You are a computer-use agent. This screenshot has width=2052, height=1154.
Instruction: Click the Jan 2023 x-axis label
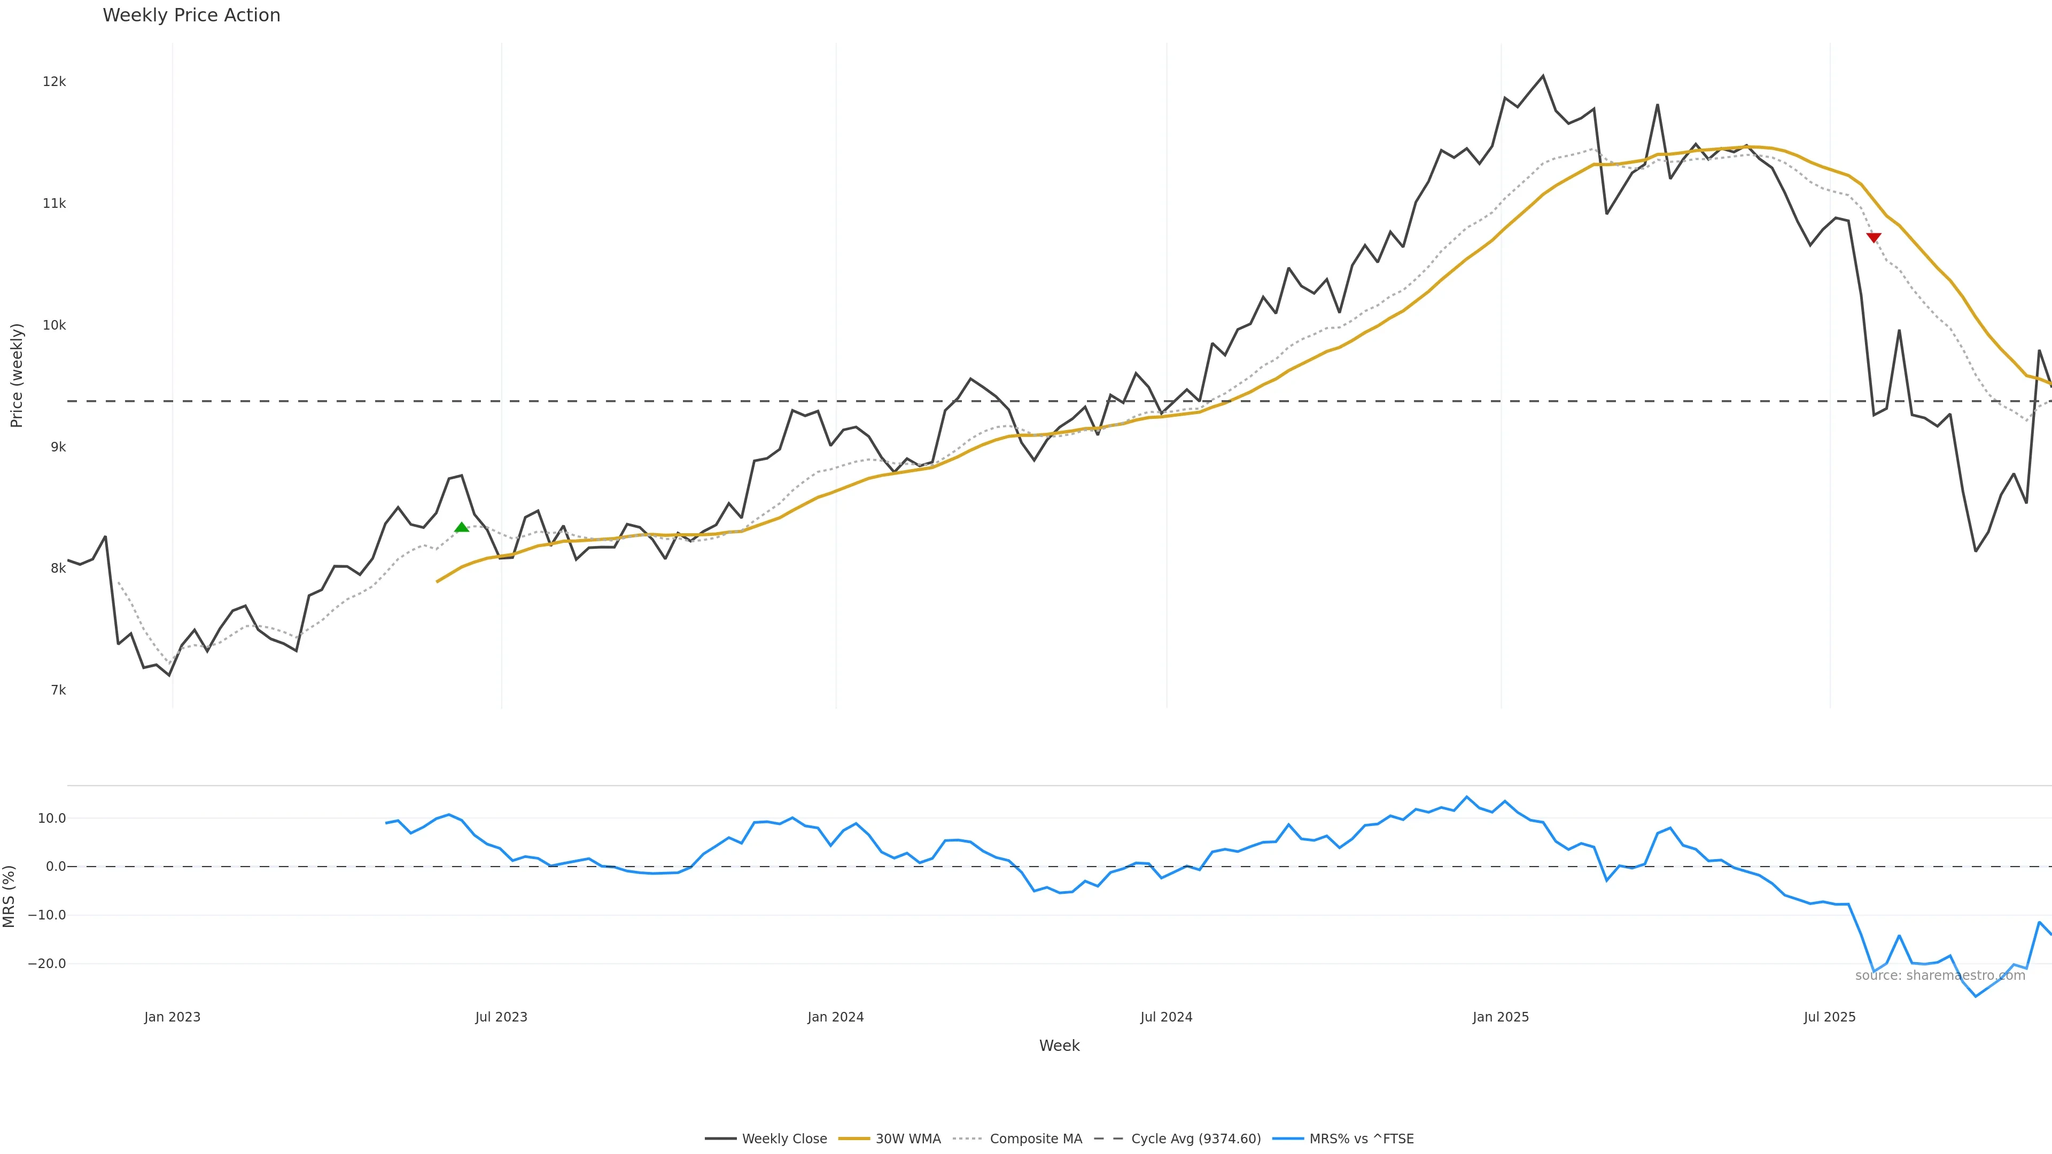pos(172,1017)
